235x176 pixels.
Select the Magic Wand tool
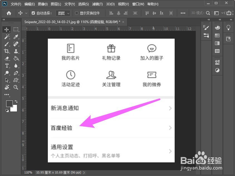[7, 37]
